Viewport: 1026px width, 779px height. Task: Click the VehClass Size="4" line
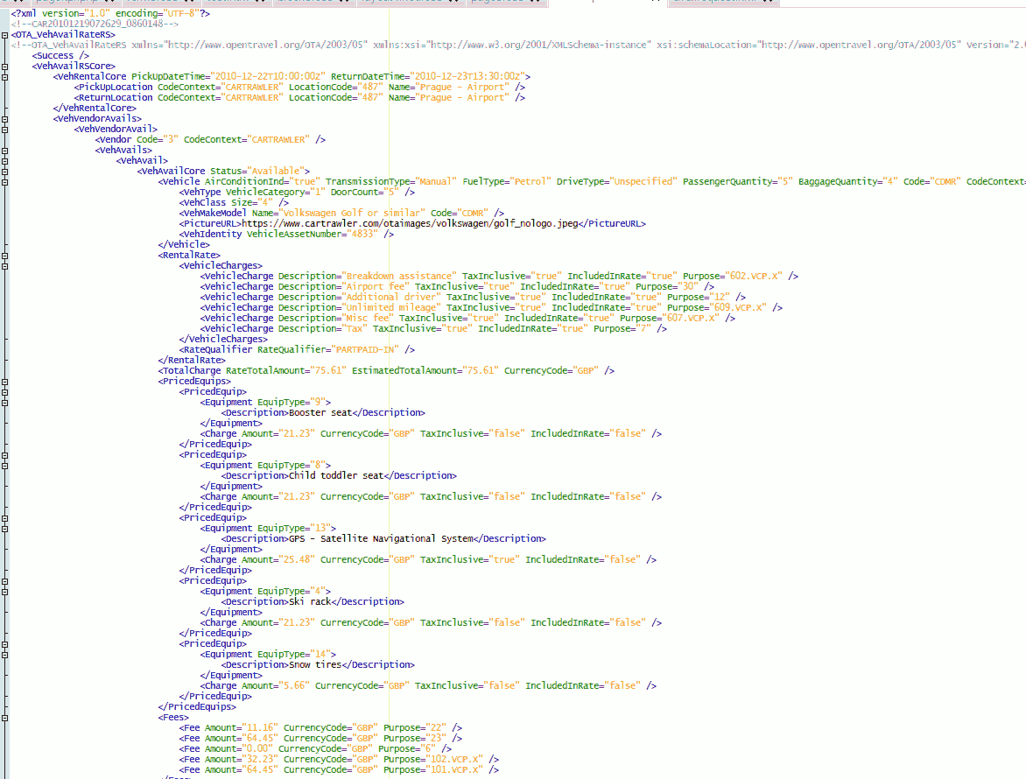(x=234, y=203)
